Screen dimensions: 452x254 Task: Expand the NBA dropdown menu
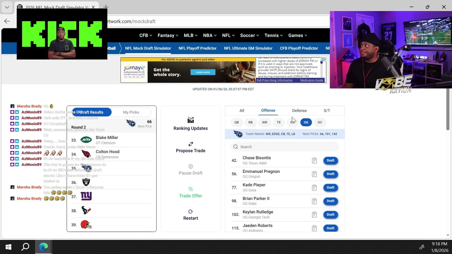click(210, 35)
